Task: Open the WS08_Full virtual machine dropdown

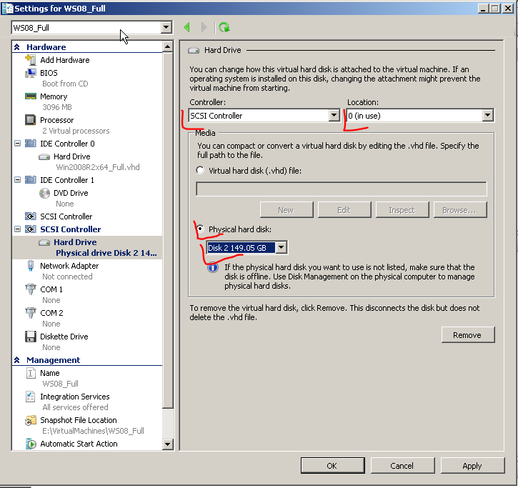Action: click(166, 27)
